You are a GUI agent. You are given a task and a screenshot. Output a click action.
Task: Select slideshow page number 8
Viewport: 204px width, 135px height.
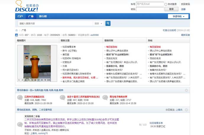point(42,80)
